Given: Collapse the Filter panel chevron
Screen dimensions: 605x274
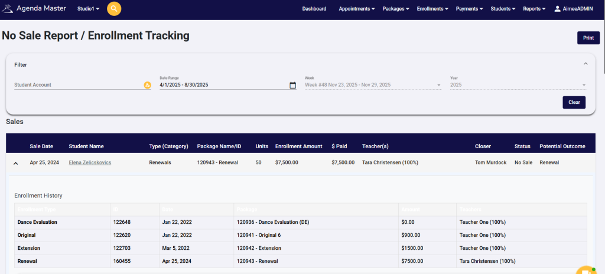Looking at the screenshot, I should [586, 64].
